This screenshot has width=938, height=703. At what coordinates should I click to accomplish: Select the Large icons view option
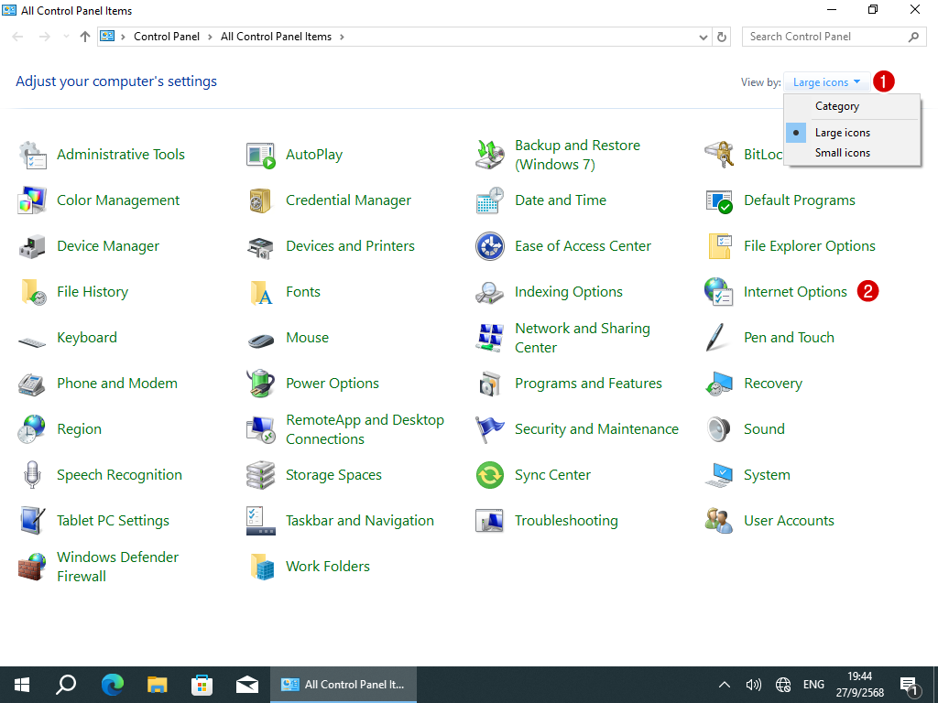(x=842, y=133)
